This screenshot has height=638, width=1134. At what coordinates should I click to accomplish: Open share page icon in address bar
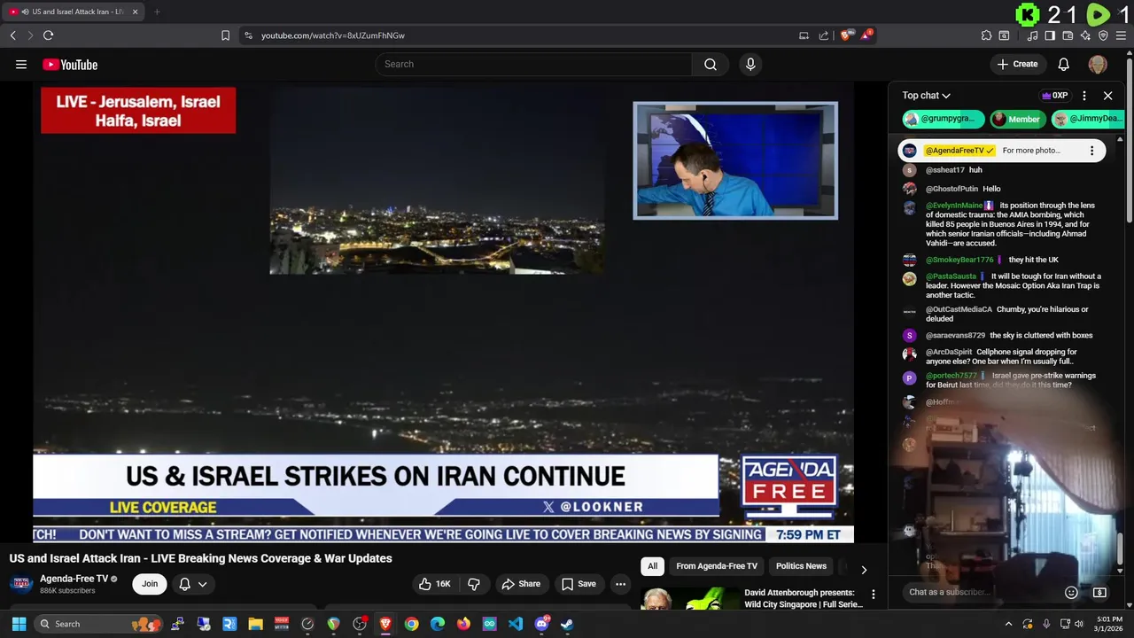pos(824,35)
